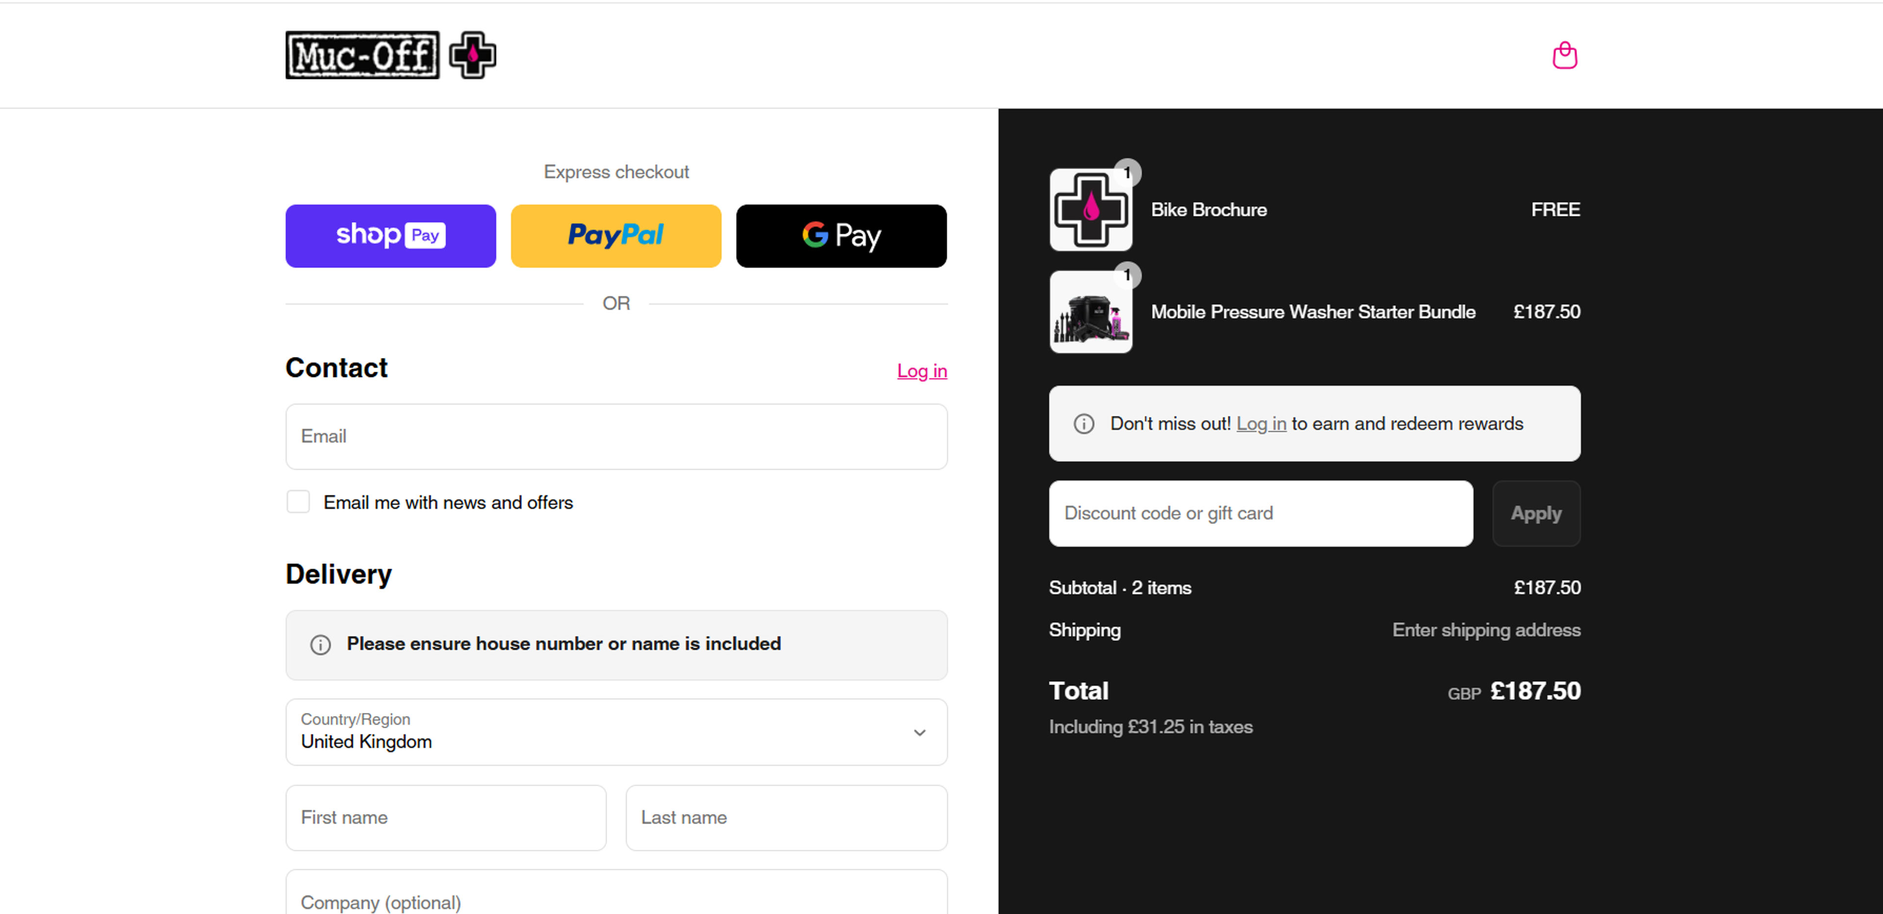Click the pink droplet cross emblem in header
This screenshot has height=914, width=1883.
pyautogui.click(x=472, y=55)
